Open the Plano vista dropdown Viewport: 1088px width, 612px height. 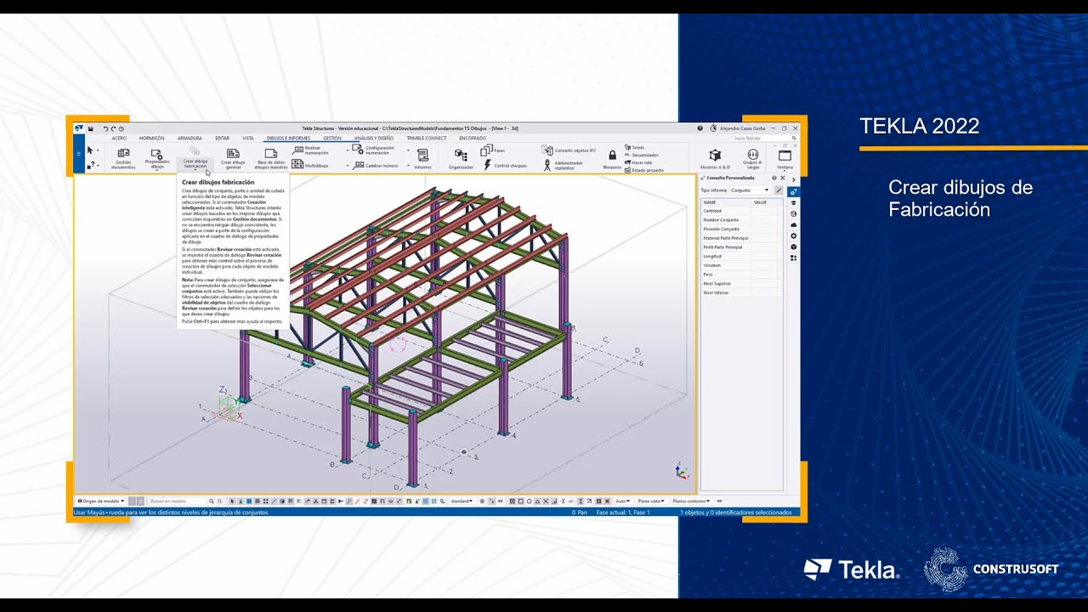[x=650, y=501]
